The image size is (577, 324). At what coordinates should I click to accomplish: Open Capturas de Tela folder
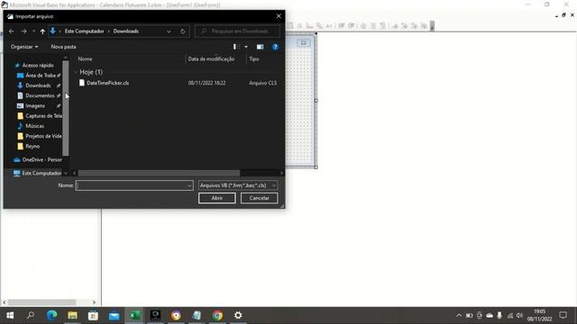(x=43, y=116)
